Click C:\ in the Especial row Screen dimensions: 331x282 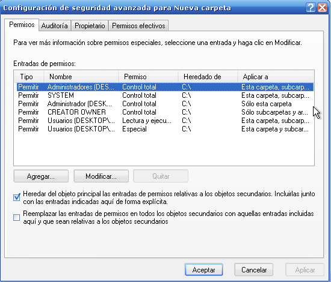coord(187,129)
